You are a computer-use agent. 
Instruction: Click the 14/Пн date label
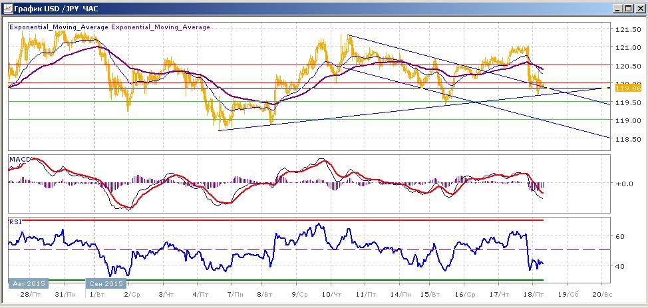[x=401, y=294]
